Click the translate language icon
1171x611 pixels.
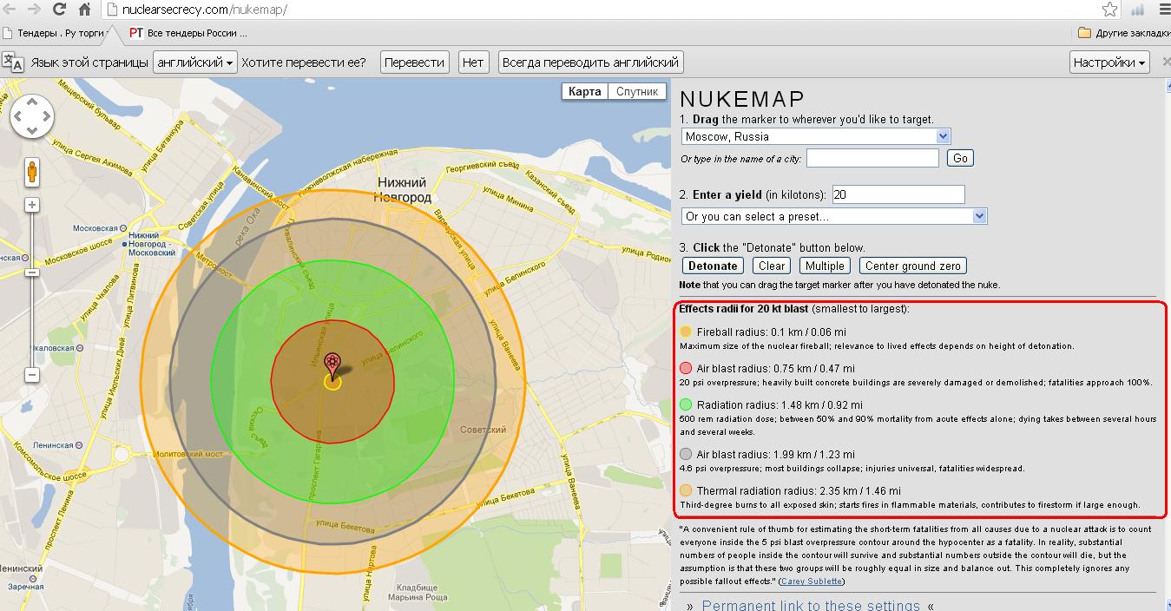tap(12, 62)
